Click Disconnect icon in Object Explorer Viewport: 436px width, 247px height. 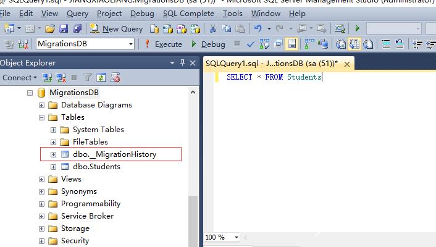(x=61, y=78)
